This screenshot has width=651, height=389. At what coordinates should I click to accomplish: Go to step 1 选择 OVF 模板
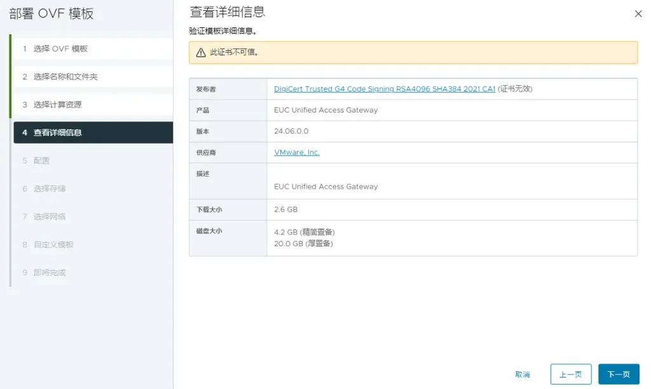pos(60,49)
